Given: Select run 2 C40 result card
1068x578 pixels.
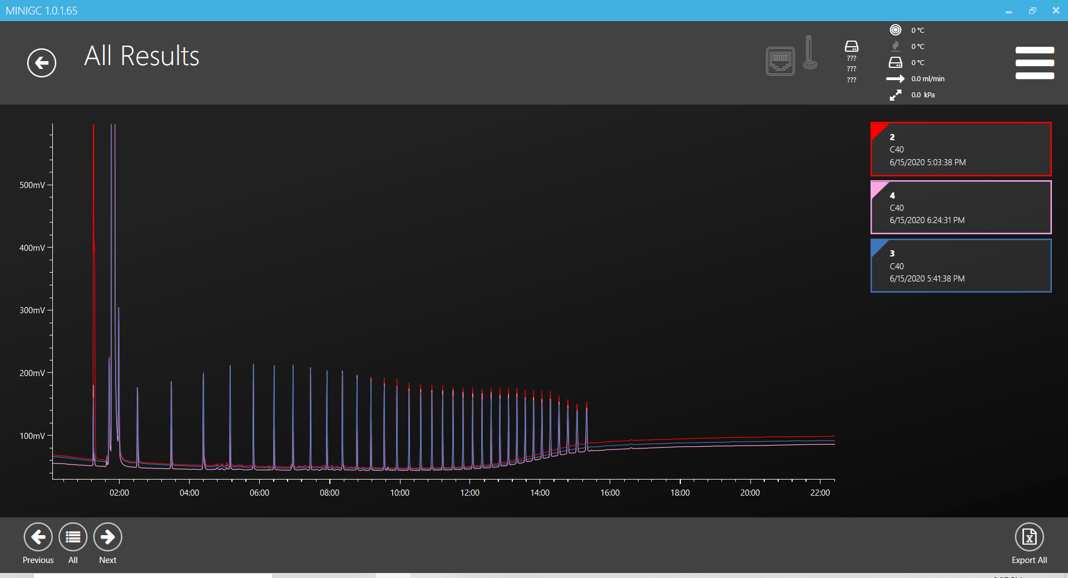Looking at the screenshot, I should (x=961, y=150).
